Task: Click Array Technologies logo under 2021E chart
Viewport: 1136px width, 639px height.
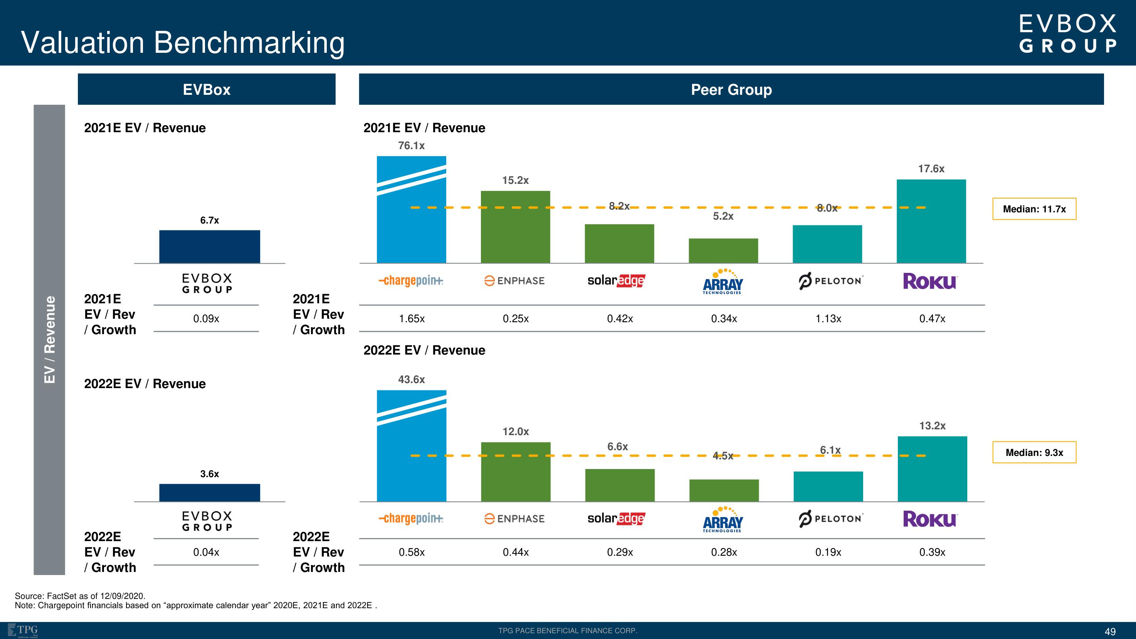Action: click(x=723, y=281)
